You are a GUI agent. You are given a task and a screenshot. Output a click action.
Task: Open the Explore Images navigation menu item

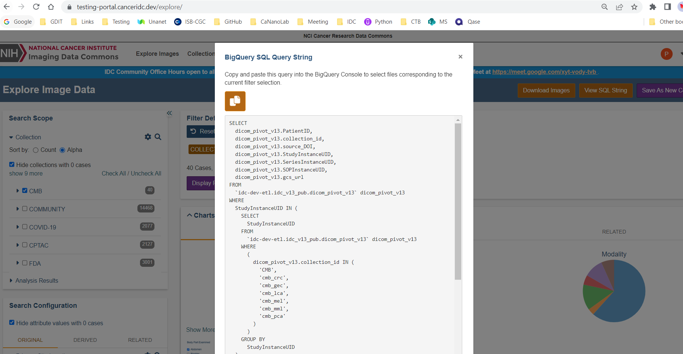point(157,54)
